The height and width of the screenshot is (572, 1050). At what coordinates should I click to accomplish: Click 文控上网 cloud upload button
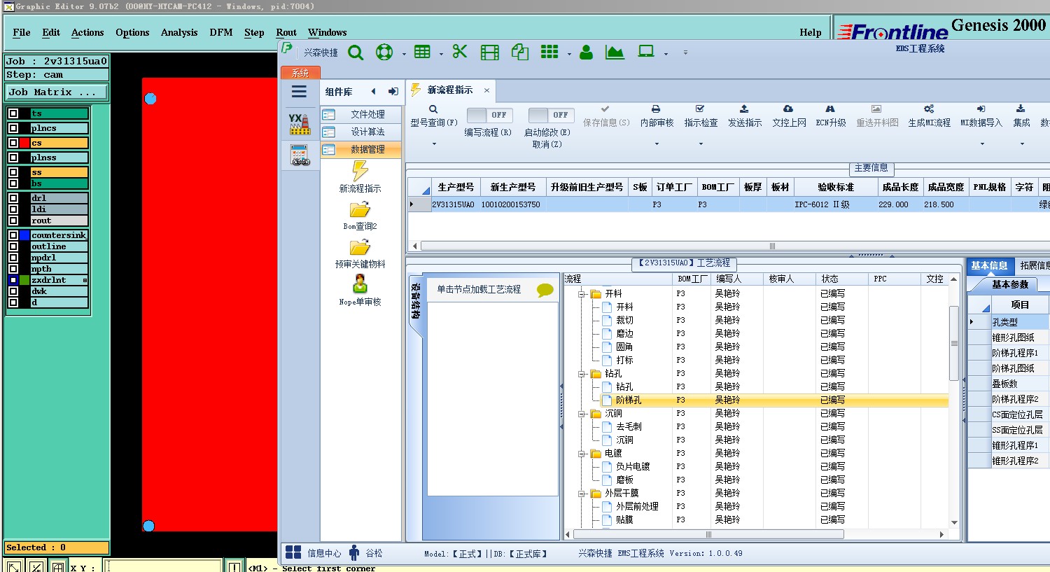(x=788, y=116)
